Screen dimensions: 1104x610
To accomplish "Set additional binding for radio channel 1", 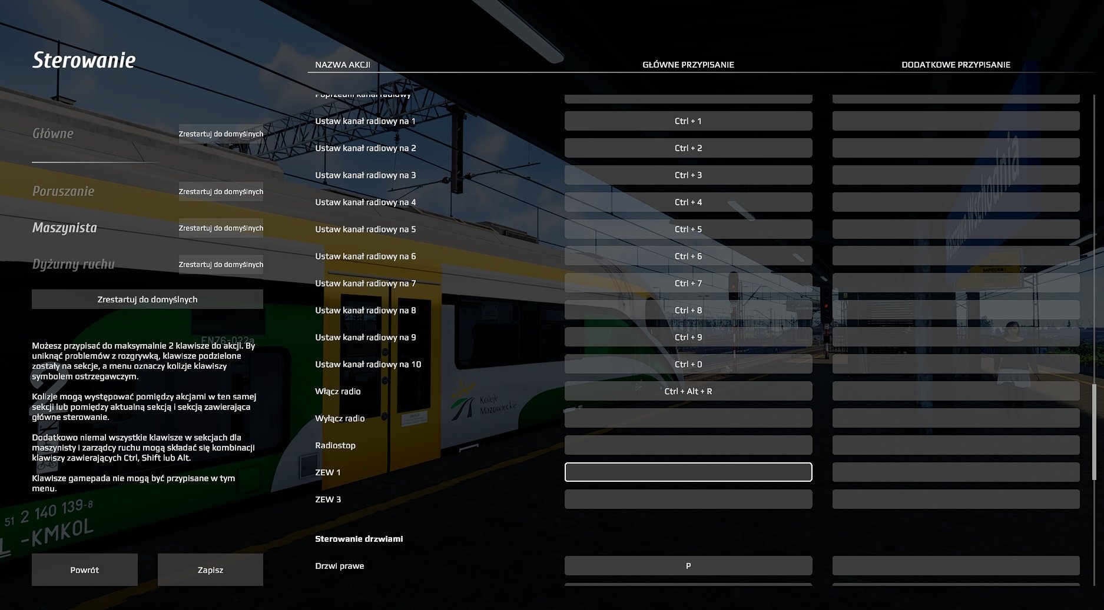I will [x=956, y=121].
